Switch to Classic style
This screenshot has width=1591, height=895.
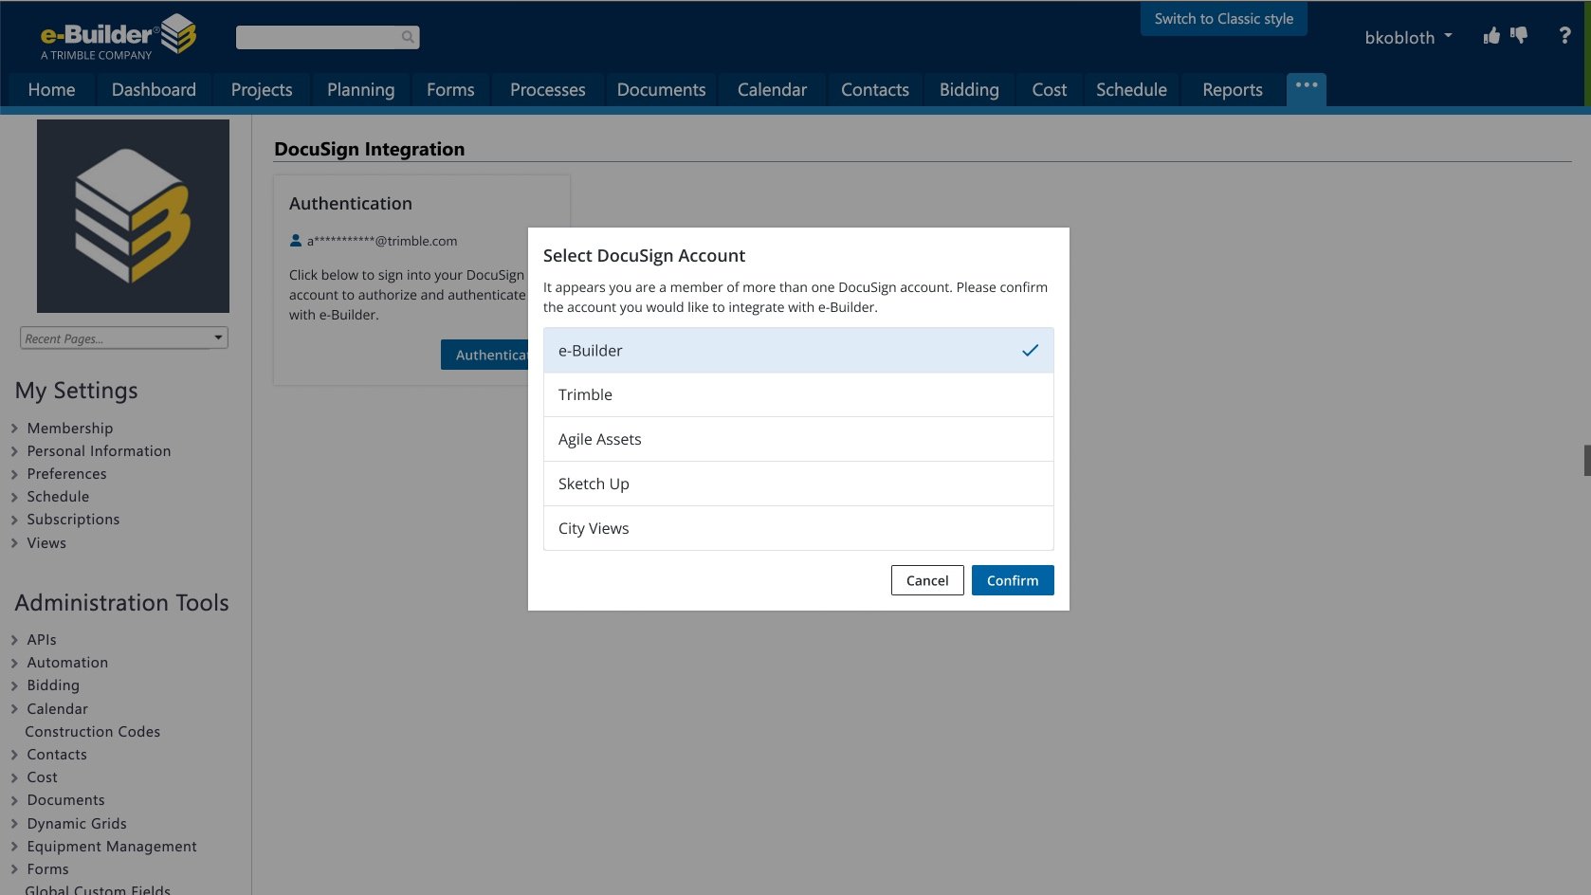tap(1223, 19)
